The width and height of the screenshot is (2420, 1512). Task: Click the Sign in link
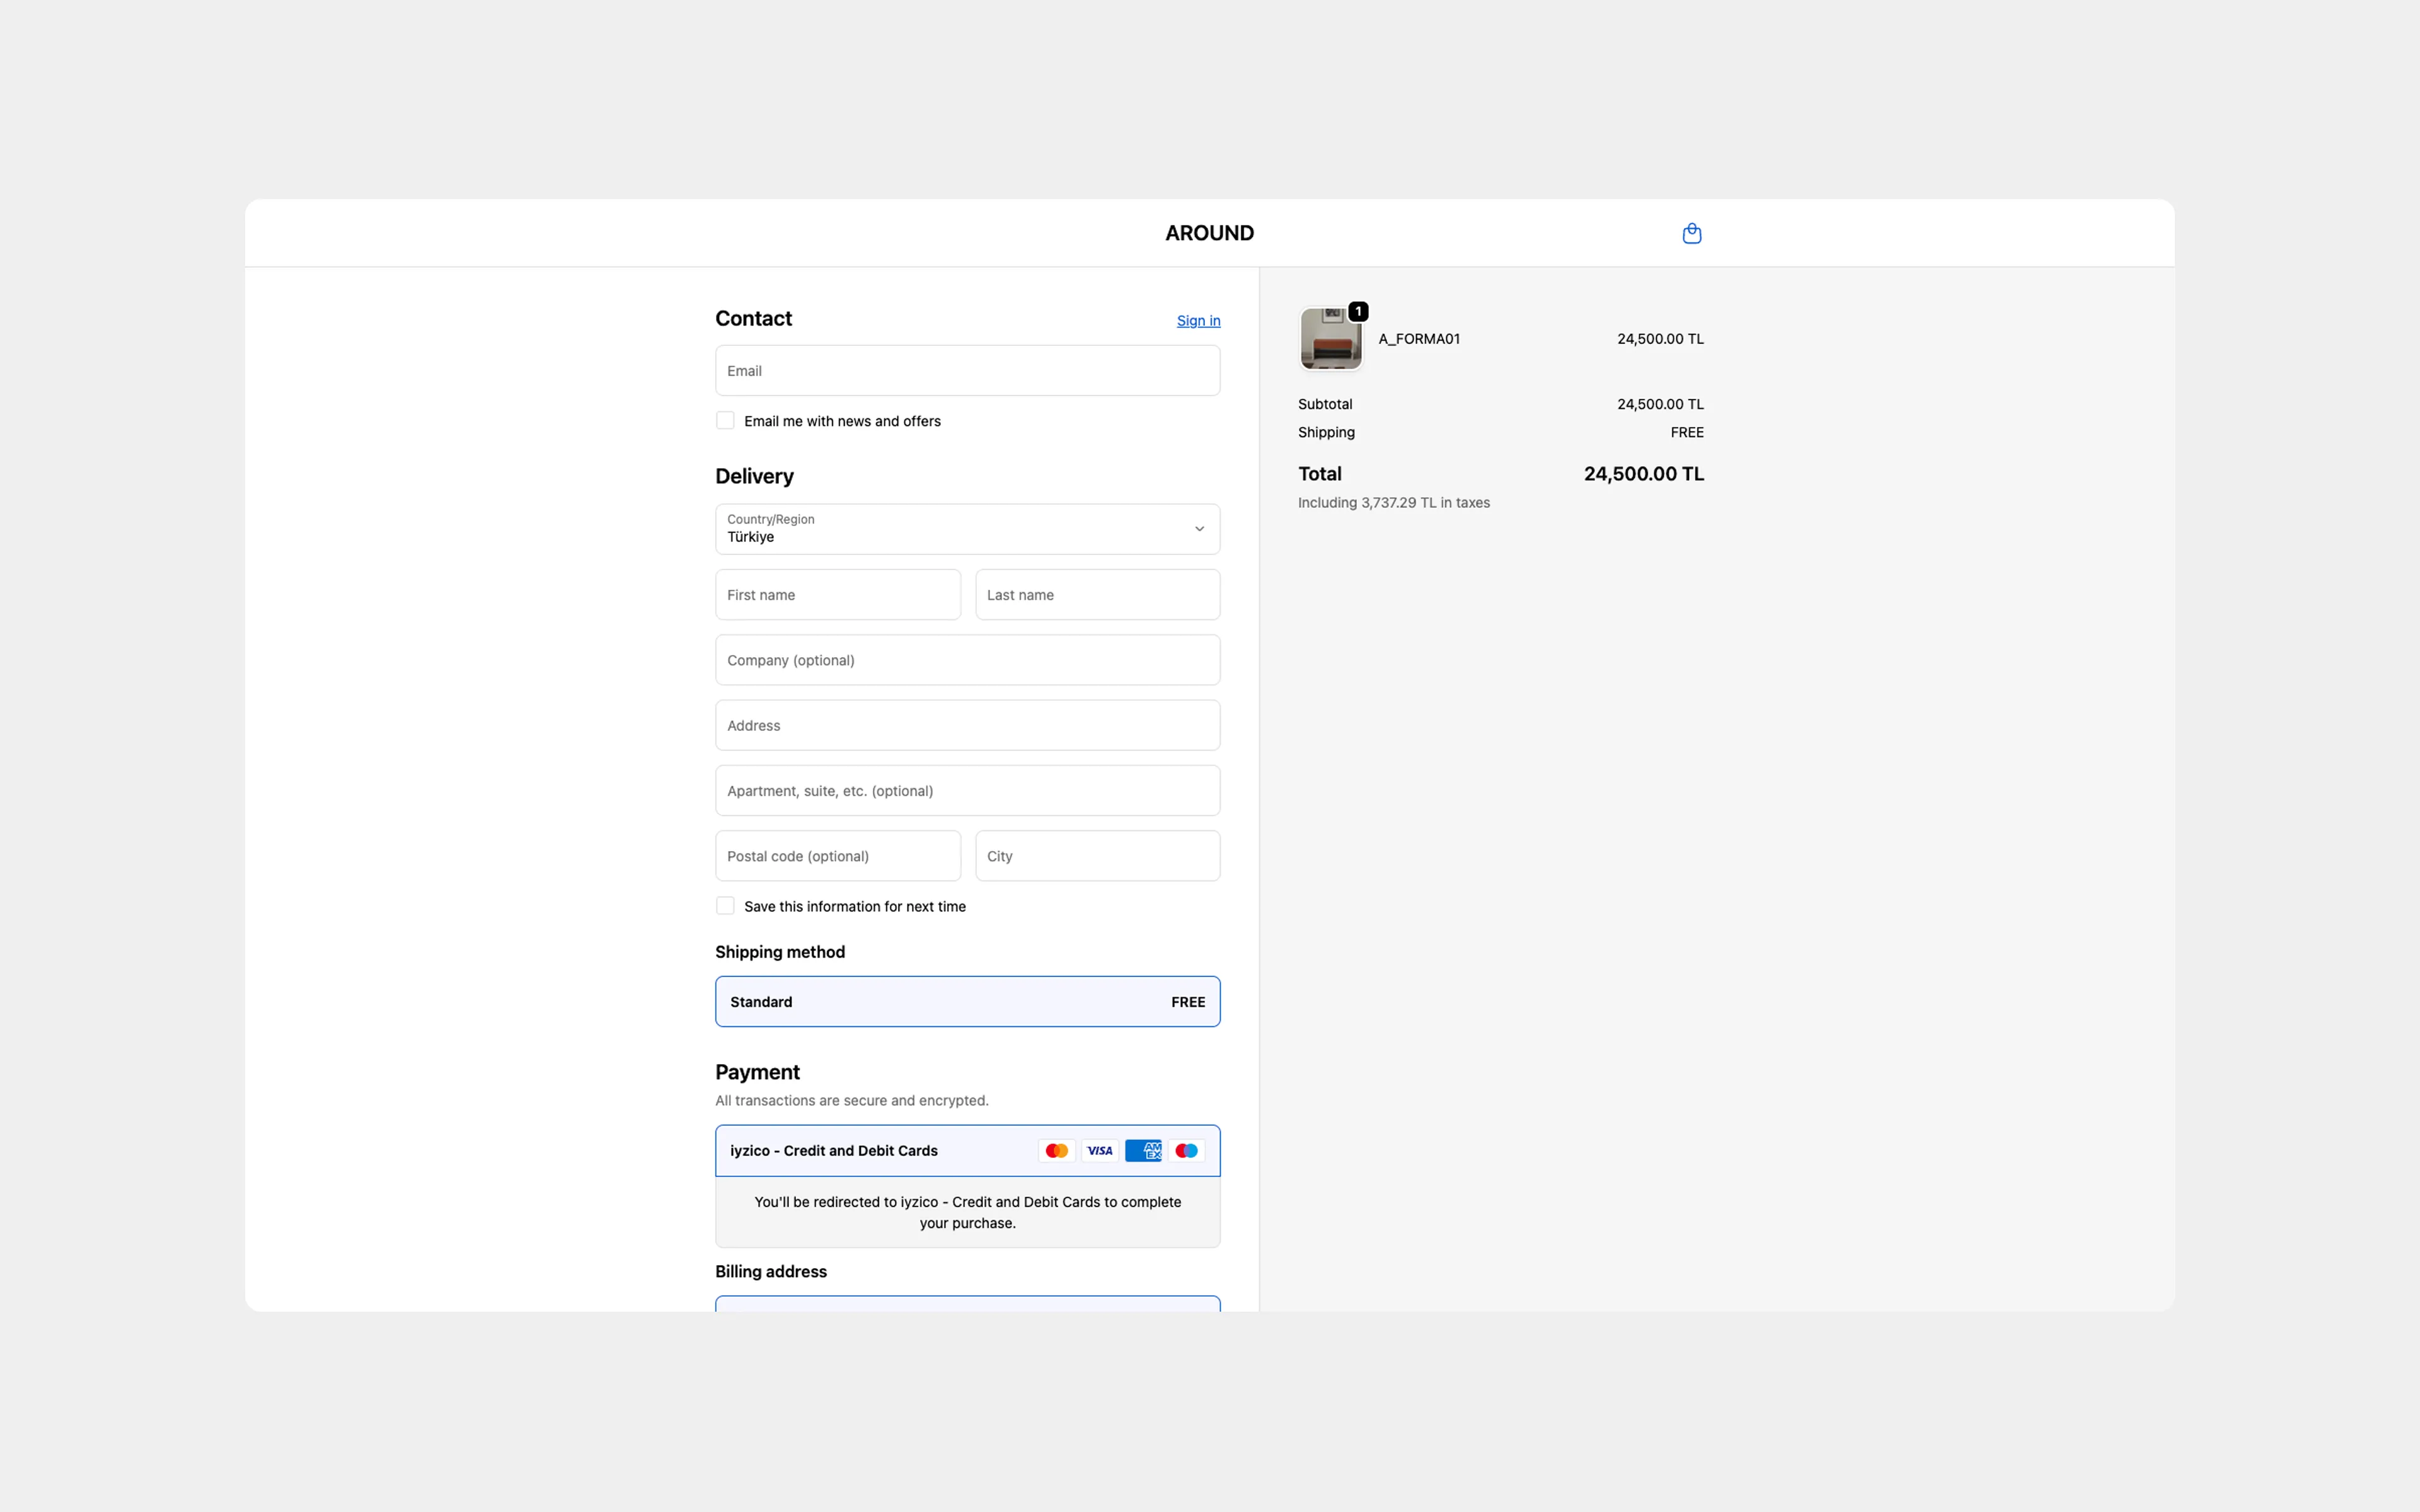click(x=1198, y=321)
